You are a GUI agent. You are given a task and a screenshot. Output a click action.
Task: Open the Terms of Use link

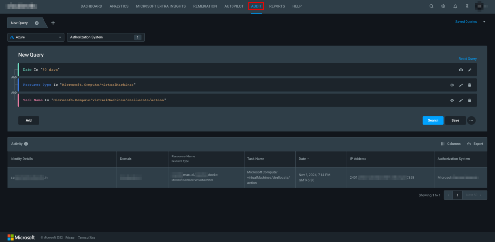(x=87, y=237)
